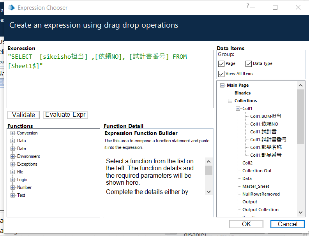
Task: Click the Cancel button
Action: tap(288, 224)
